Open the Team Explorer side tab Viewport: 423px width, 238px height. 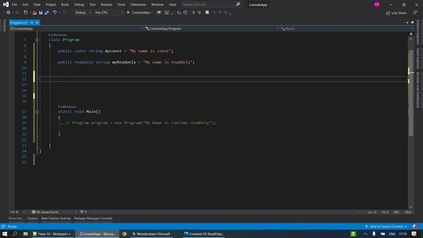click(418, 59)
